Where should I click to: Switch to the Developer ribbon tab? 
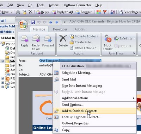[60, 29]
